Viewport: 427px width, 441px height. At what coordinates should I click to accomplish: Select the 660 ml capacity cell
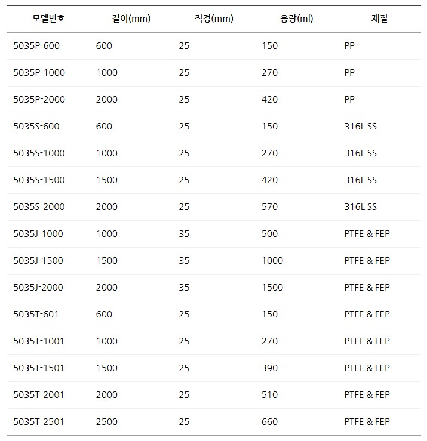point(269,422)
